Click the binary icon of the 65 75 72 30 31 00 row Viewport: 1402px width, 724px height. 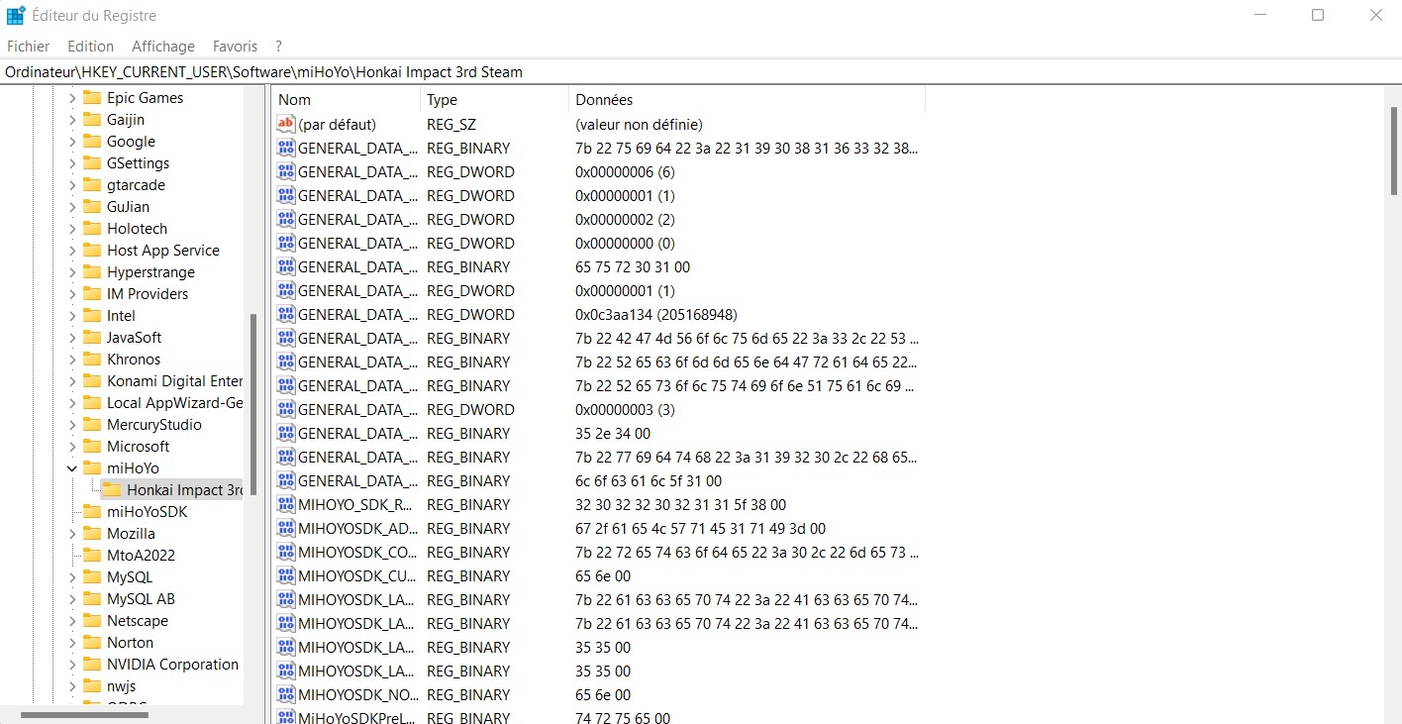pos(286,267)
